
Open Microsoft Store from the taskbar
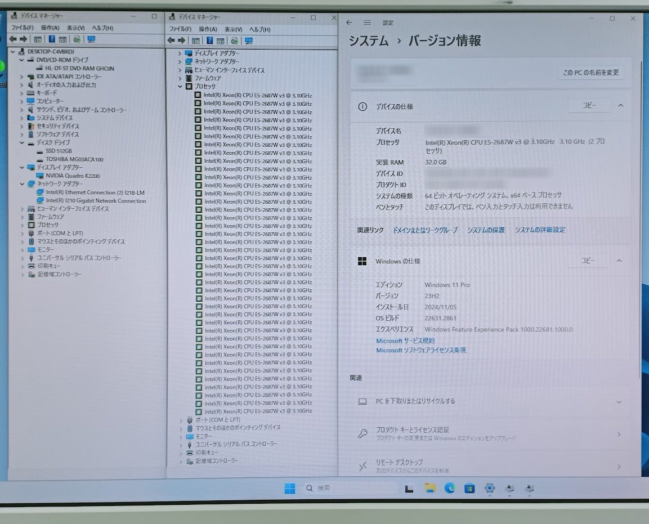(470, 489)
